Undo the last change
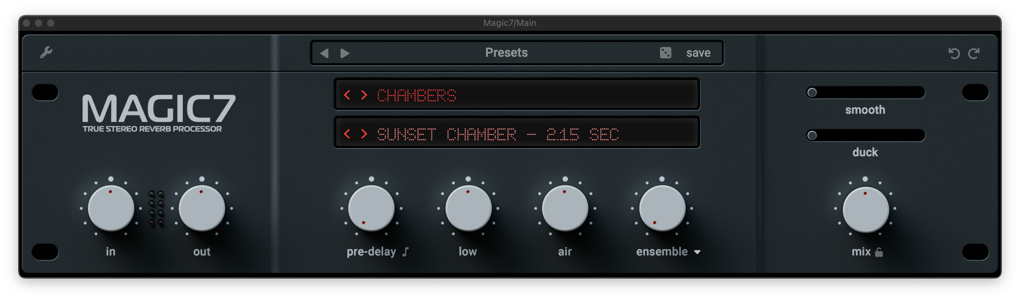1020x300 pixels. pos(954,53)
